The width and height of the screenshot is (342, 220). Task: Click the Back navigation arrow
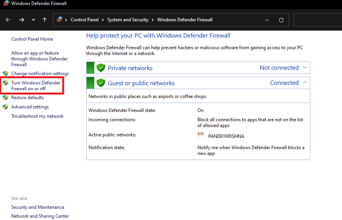[8, 20]
